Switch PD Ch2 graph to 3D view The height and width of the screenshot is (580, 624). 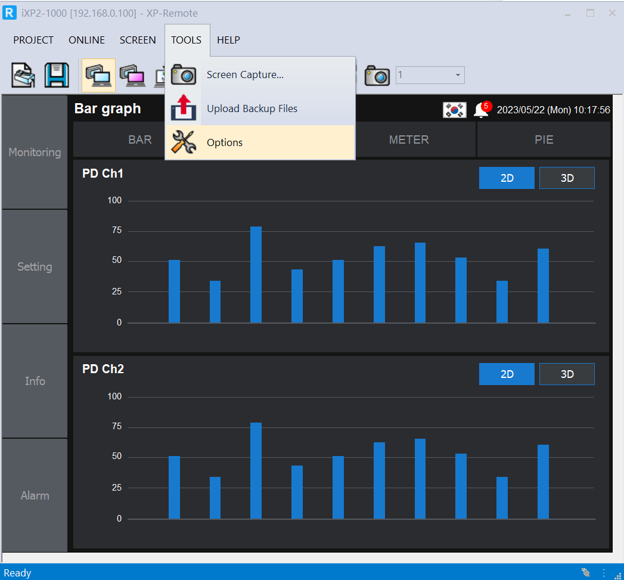pyautogui.click(x=566, y=374)
